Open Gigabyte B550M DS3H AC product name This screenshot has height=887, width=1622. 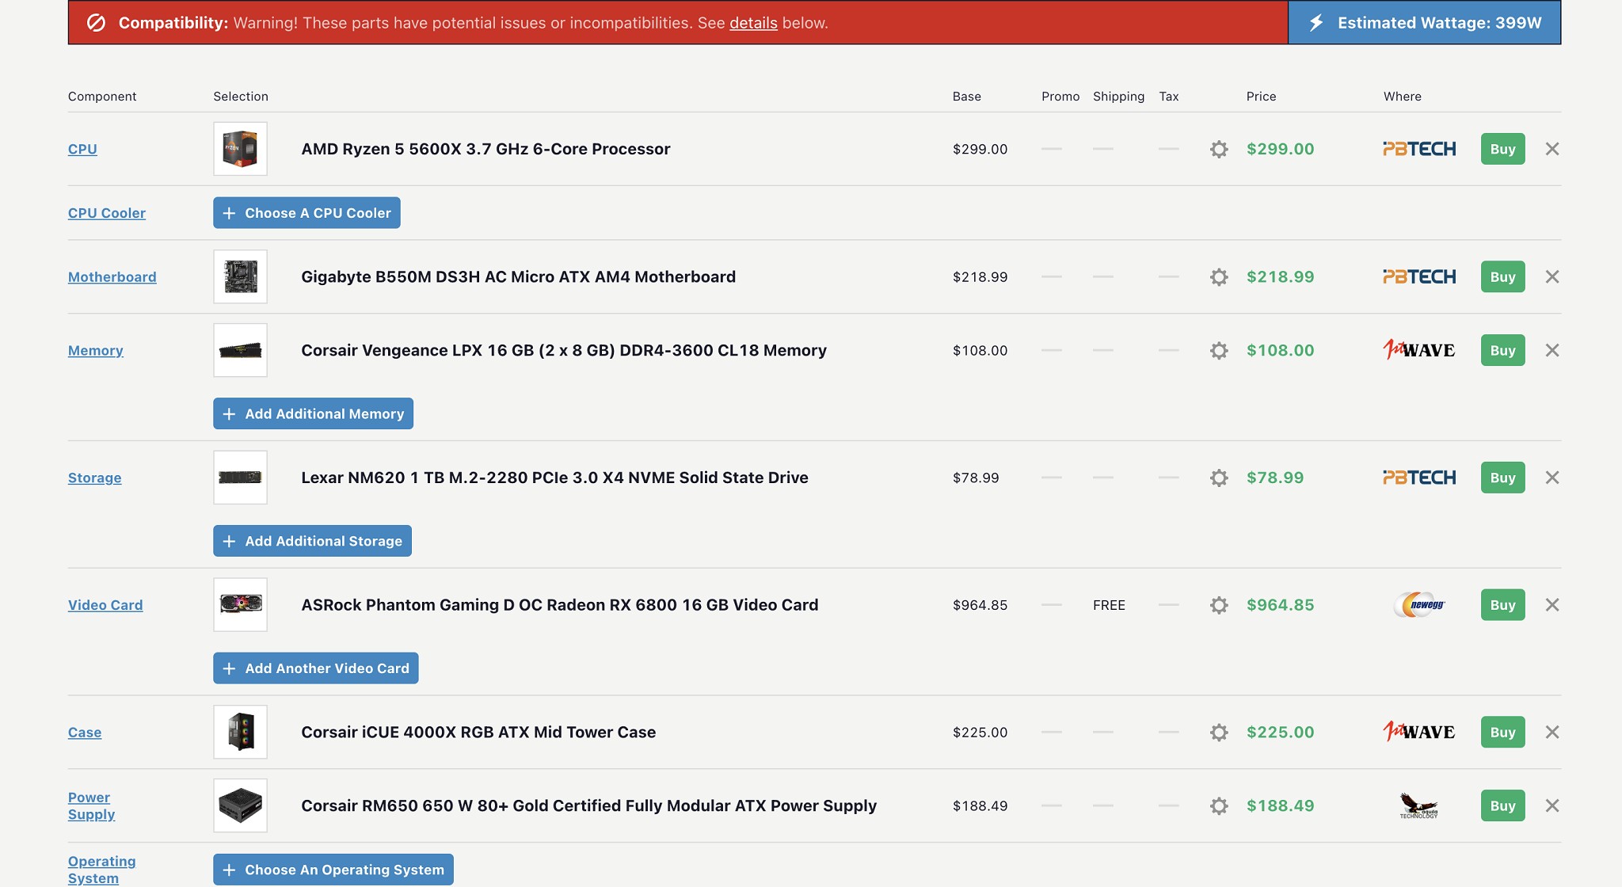coord(518,277)
